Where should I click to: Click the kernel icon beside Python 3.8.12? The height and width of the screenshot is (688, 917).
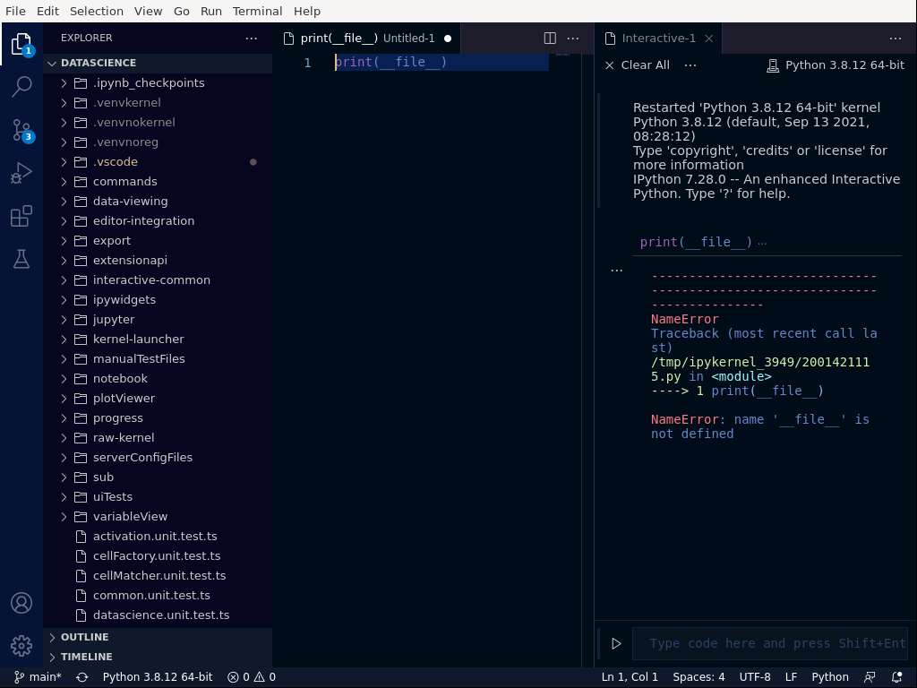tap(774, 64)
